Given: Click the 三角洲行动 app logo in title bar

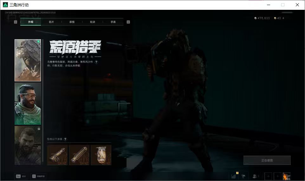Looking at the screenshot, I should [5, 5].
